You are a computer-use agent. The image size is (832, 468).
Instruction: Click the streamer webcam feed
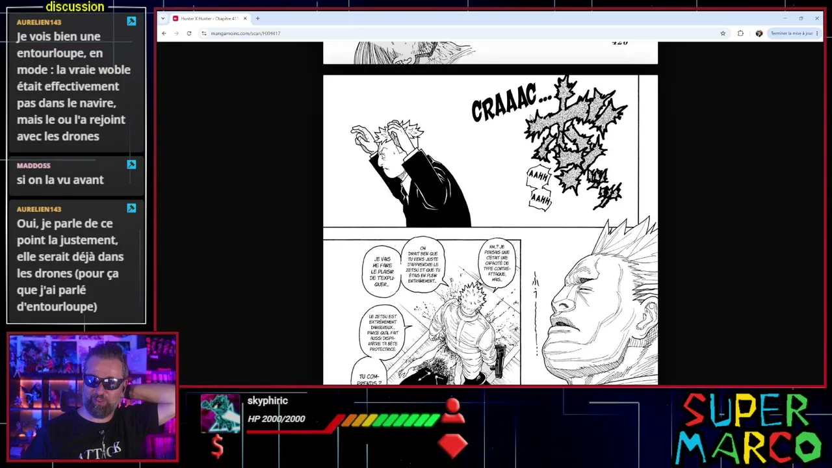92,397
